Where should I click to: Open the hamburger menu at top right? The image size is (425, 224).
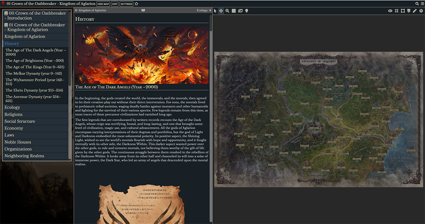[x=422, y=3]
